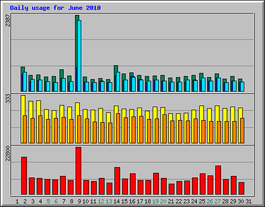Select day 11 on the date axis
This screenshot has height=207, width=265.
[x=93, y=201]
